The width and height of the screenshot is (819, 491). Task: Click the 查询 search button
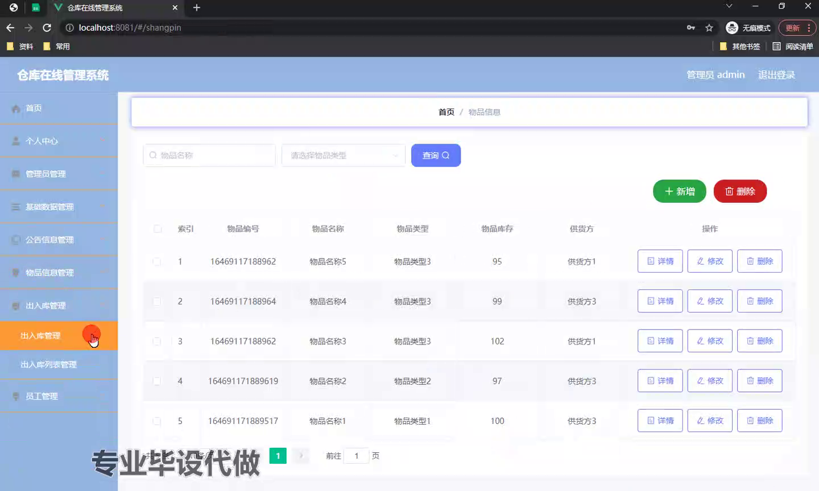tap(436, 155)
